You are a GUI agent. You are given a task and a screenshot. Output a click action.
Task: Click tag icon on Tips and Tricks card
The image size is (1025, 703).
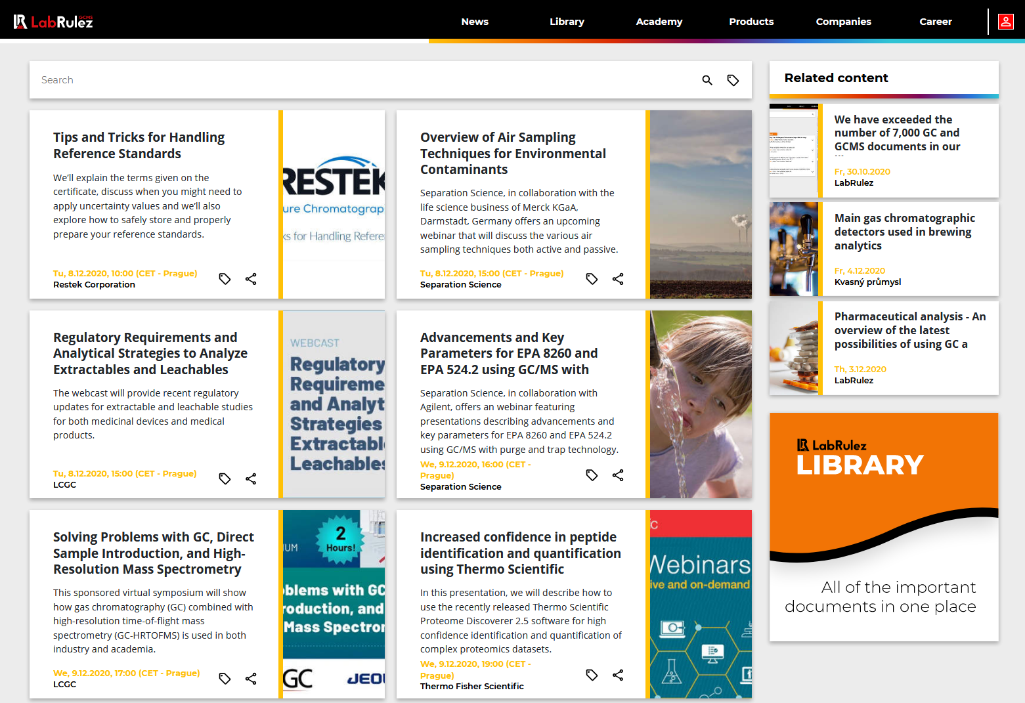point(225,279)
